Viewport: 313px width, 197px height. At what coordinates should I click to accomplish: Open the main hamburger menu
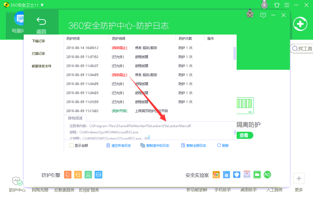coord(286,5)
